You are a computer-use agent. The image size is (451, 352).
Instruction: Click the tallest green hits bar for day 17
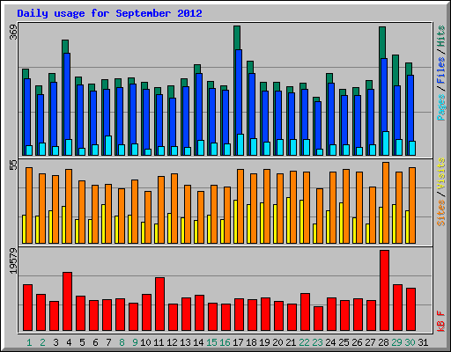237,38
